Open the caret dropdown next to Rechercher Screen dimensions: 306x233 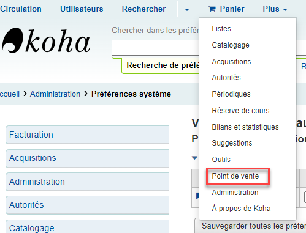(x=187, y=9)
